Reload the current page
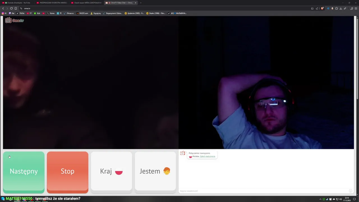 pos(11,8)
